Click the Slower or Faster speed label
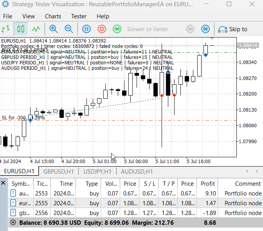 coord(148,29)
